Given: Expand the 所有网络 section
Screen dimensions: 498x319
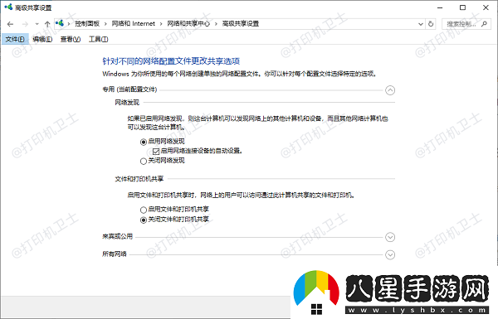Looking at the screenshot, I should pos(390,254).
